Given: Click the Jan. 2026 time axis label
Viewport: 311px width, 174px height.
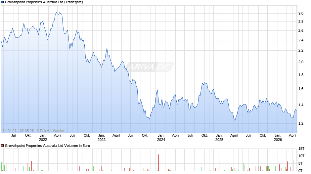Looking at the screenshot, I should (x=278, y=138).
